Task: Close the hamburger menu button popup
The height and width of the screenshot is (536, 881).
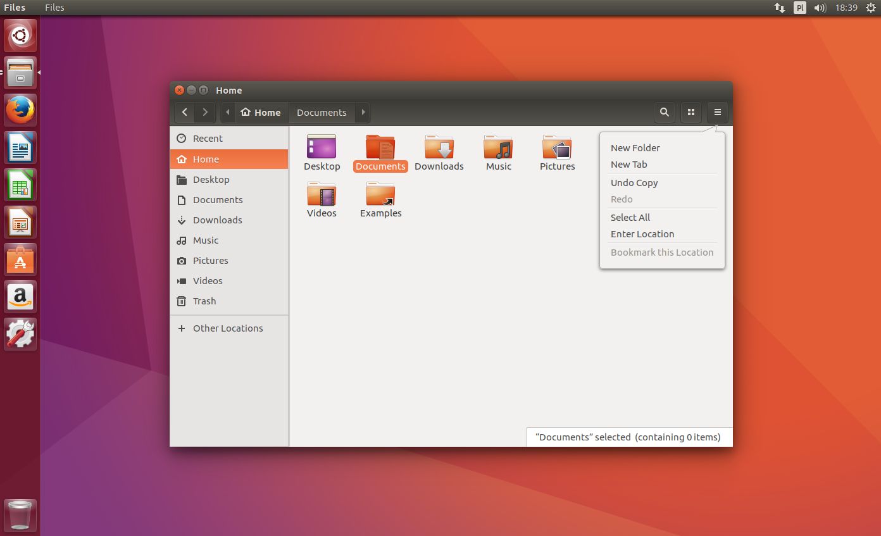Action: point(717,113)
